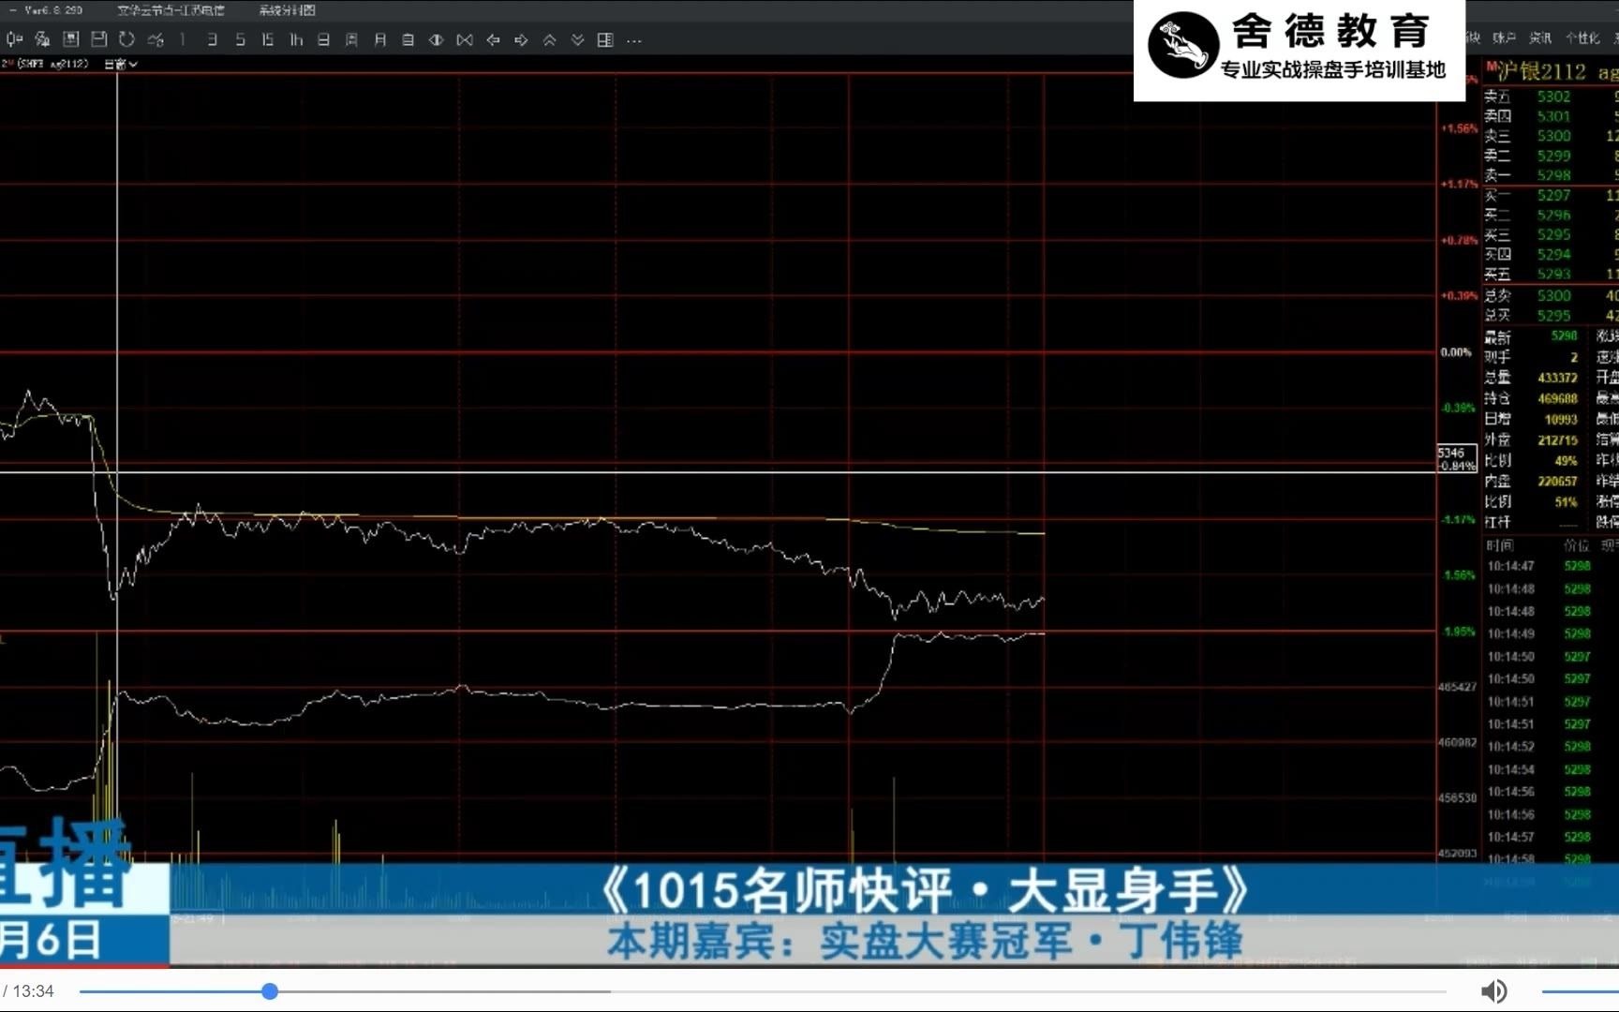Click the save disk icon in toolbar
Viewport: 1619px width, 1012px height.
click(98, 39)
